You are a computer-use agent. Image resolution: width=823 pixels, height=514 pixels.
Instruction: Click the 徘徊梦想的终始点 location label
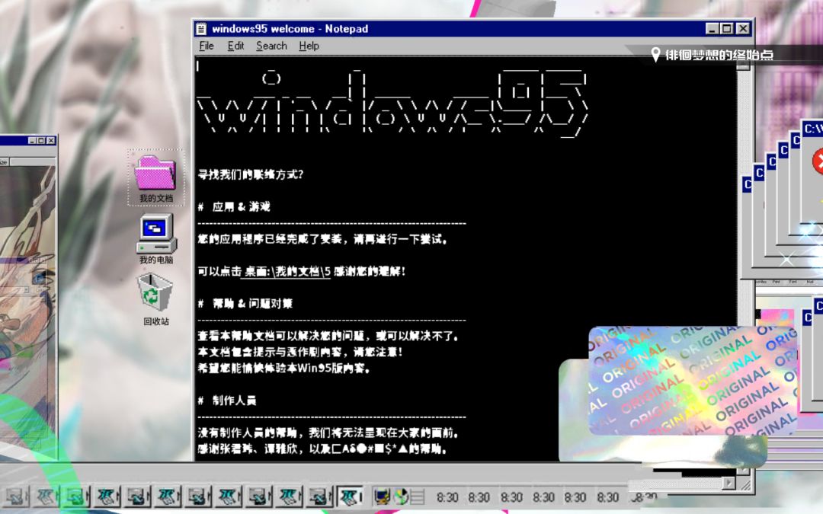[719, 55]
